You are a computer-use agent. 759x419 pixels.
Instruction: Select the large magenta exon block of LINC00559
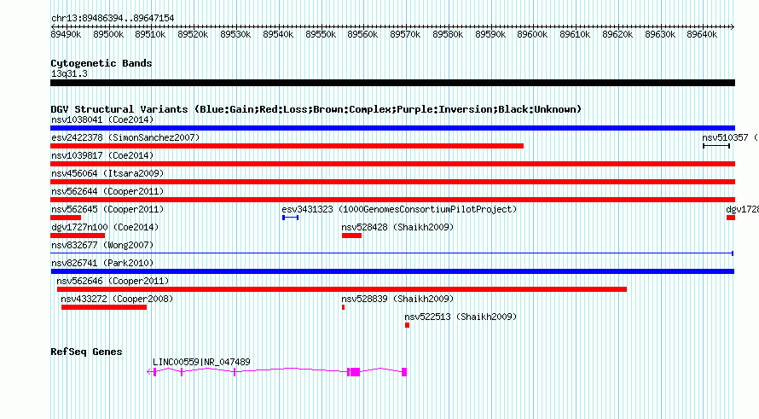tap(356, 372)
